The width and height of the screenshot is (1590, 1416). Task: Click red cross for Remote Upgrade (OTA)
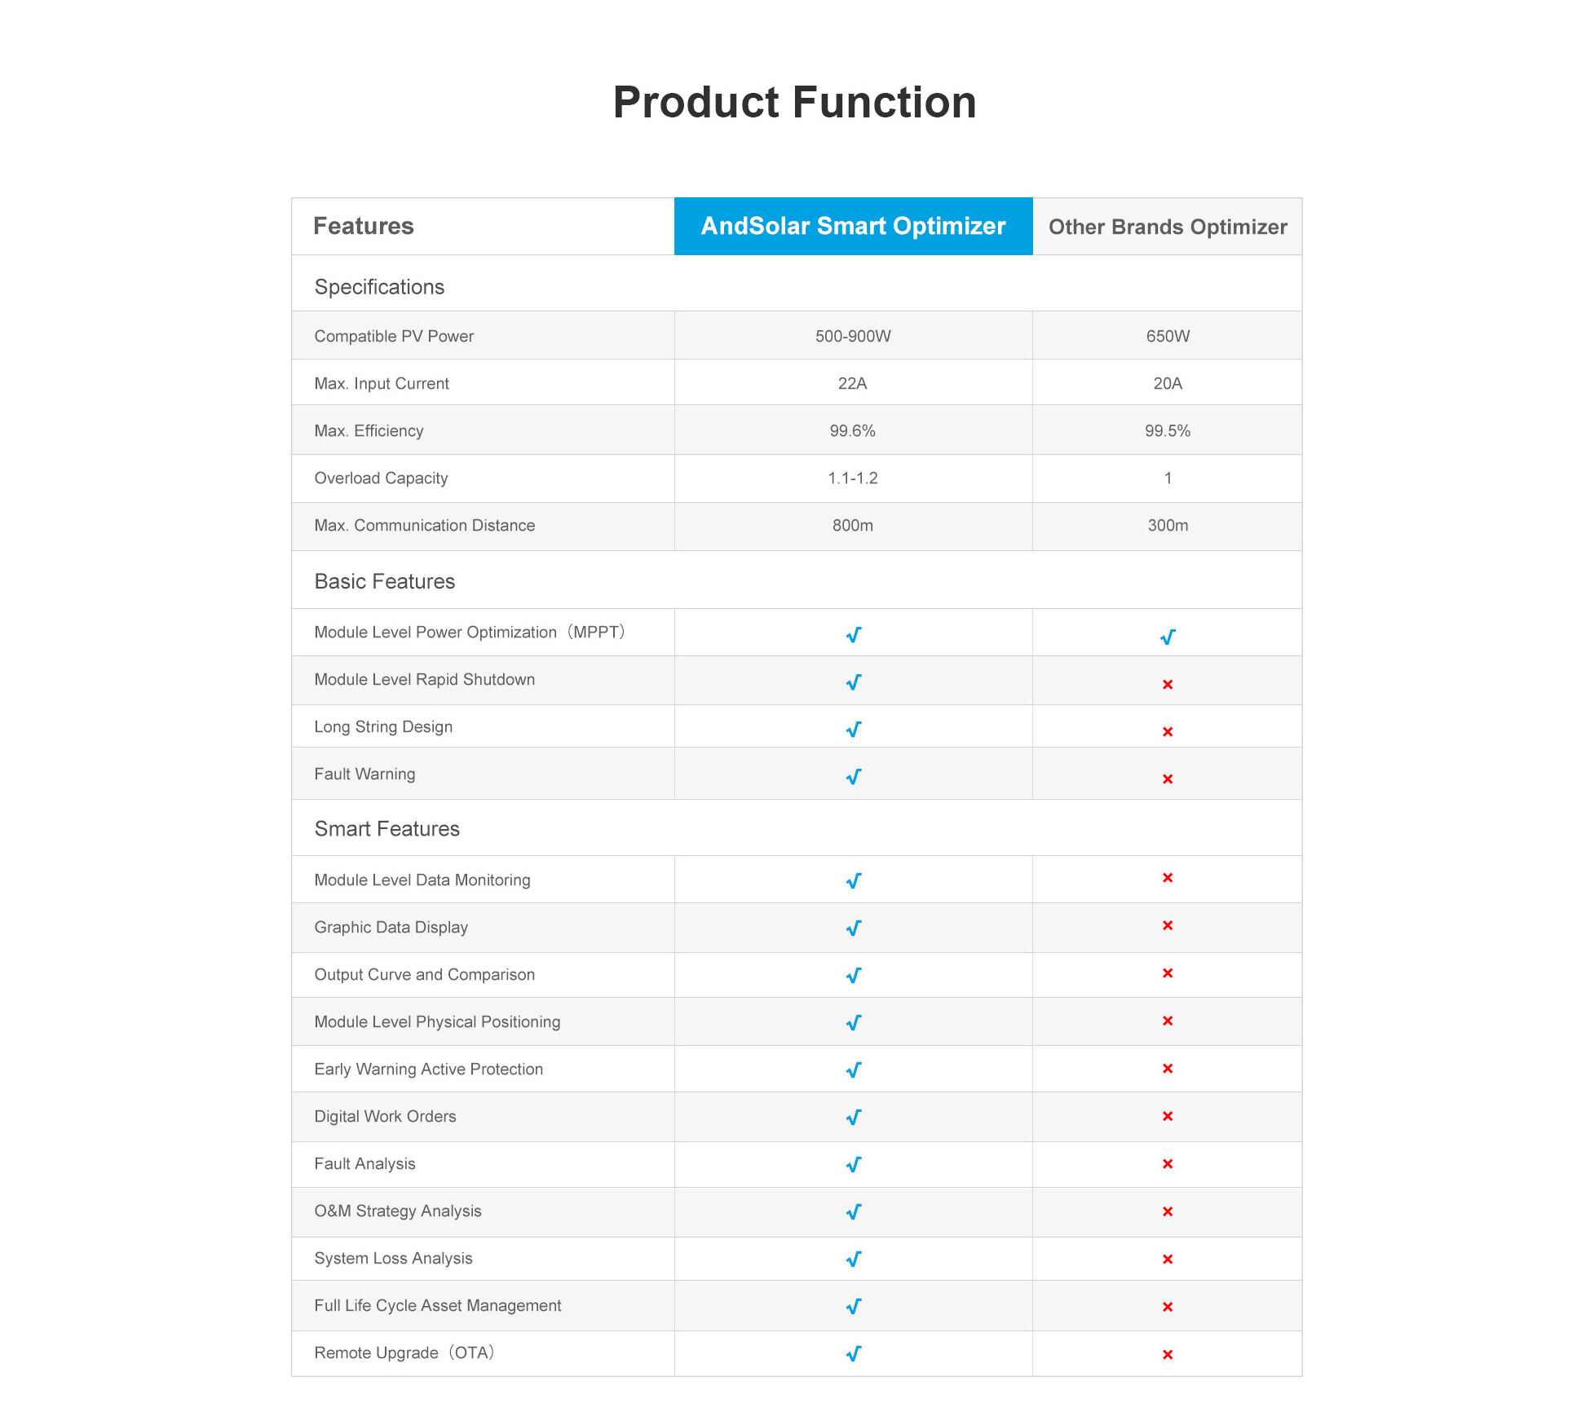(1168, 1355)
